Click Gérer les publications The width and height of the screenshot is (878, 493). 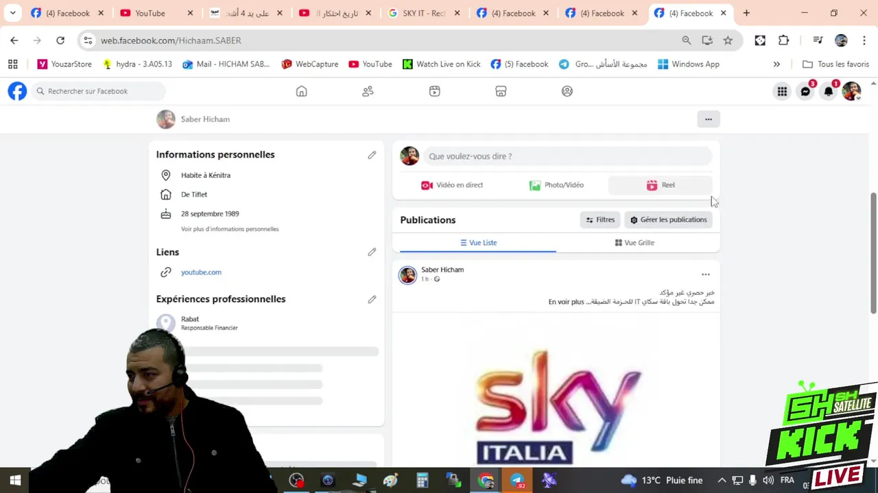668,220
